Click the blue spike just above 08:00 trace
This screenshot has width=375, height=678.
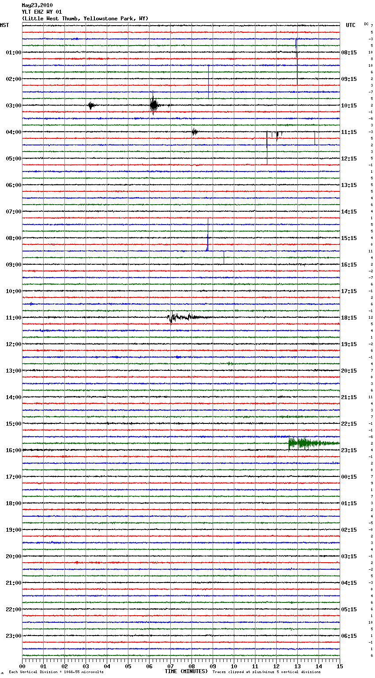pos(208,234)
